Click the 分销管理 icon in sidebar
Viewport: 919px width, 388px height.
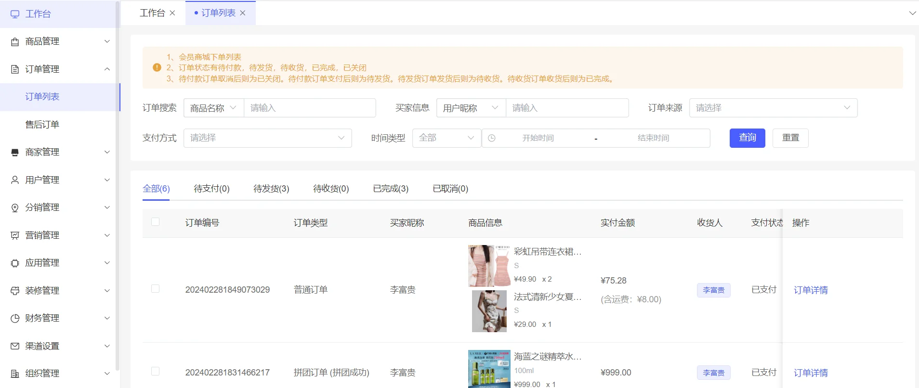pyautogui.click(x=15, y=208)
